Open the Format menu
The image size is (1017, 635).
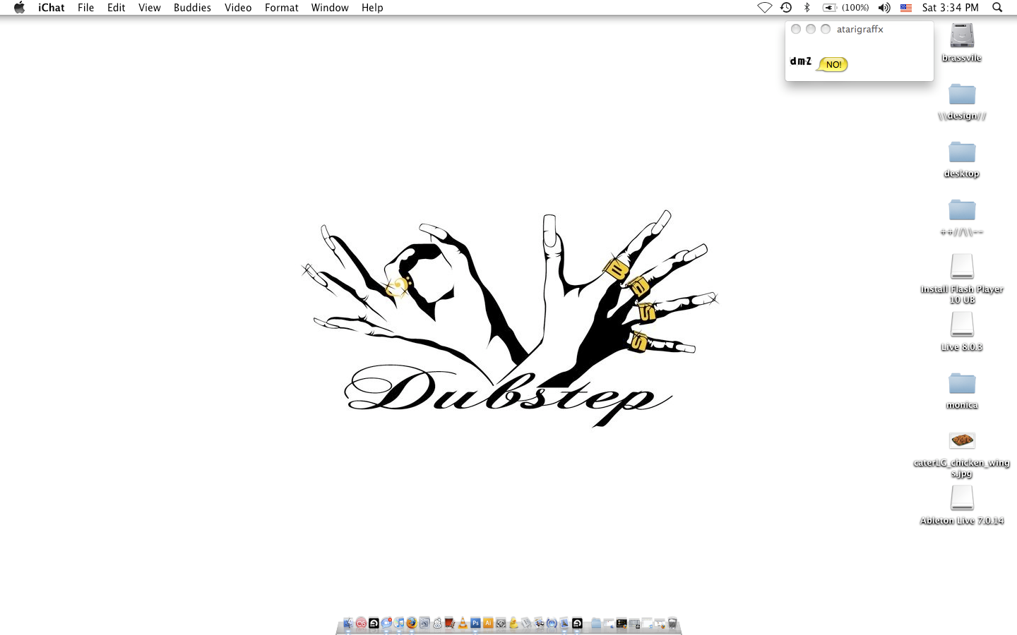(x=281, y=8)
